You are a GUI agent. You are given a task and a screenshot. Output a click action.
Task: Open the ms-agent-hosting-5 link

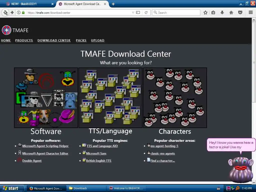[x=164, y=146]
